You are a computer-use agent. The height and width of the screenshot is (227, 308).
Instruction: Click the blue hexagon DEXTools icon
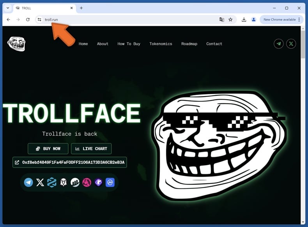(x=52, y=183)
